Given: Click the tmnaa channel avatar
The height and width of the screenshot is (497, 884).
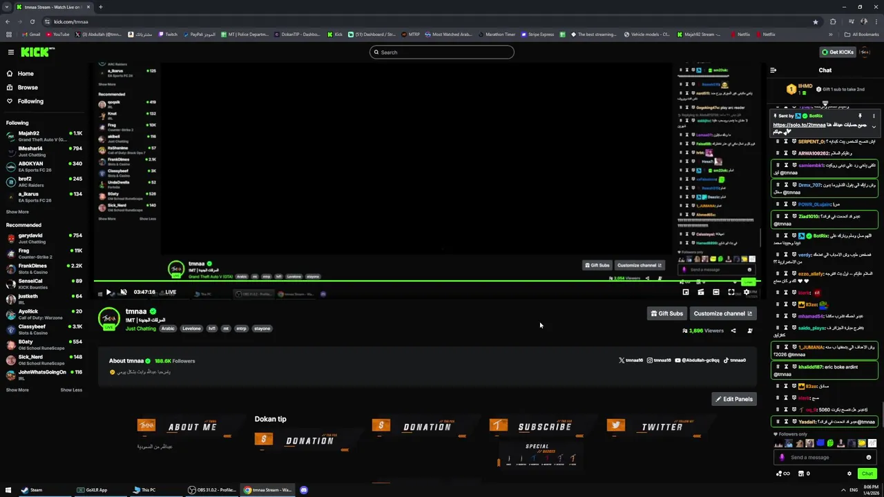Looking at the screenshot, I should (x=109, y=318).
